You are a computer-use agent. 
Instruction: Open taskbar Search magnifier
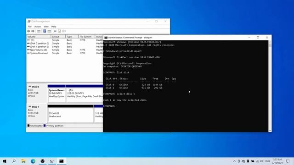(14, 161)
